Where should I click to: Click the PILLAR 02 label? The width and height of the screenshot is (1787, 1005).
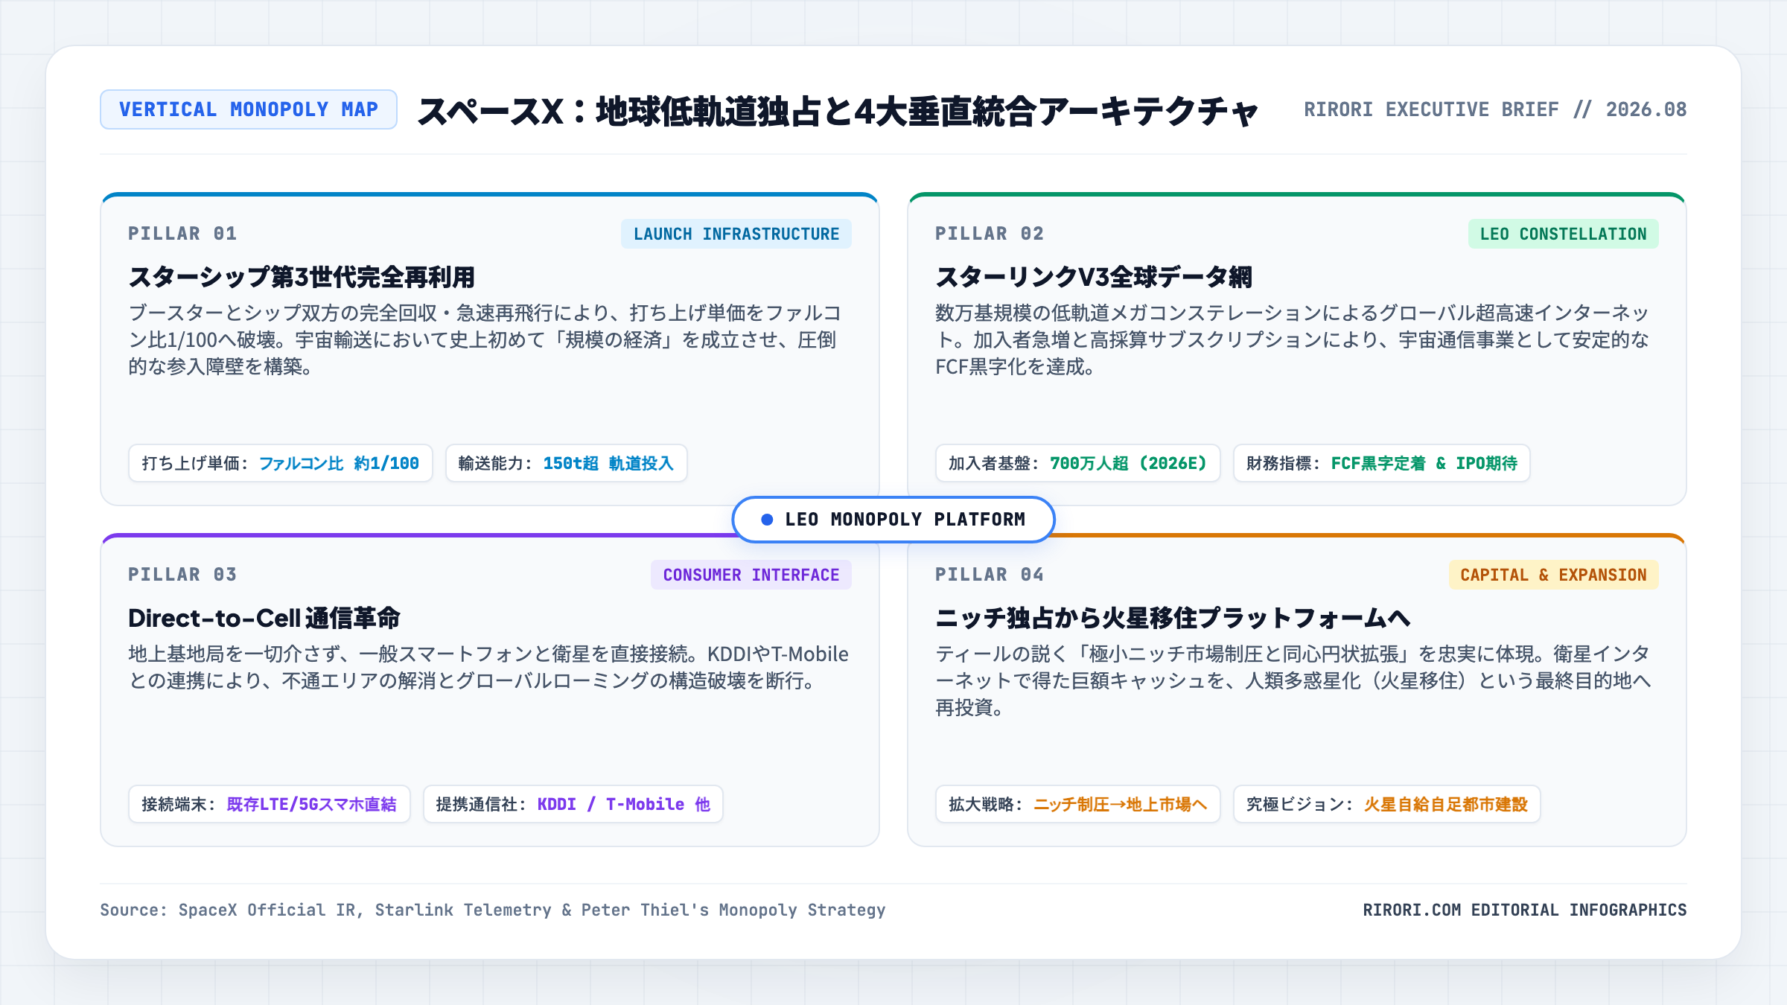pyautogui.click(x=990, y=234)
